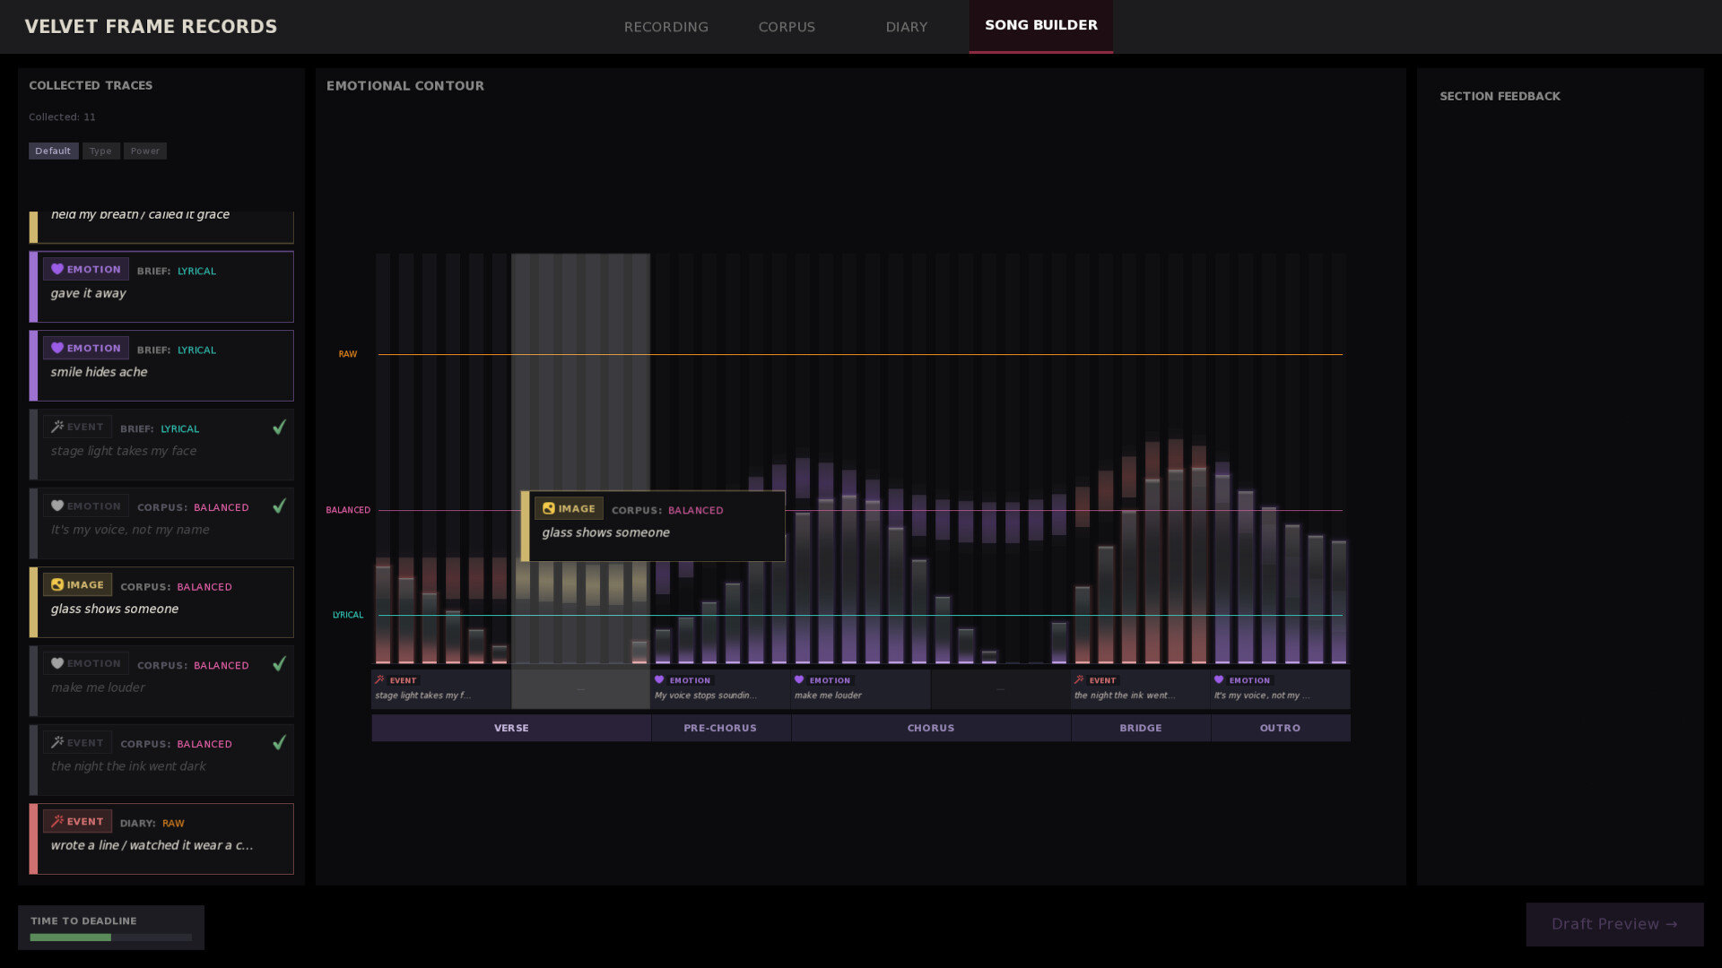The image size is (1722, 968).
Task: Click red event icon on 'wrote a line' card
Action: [57, 821]
